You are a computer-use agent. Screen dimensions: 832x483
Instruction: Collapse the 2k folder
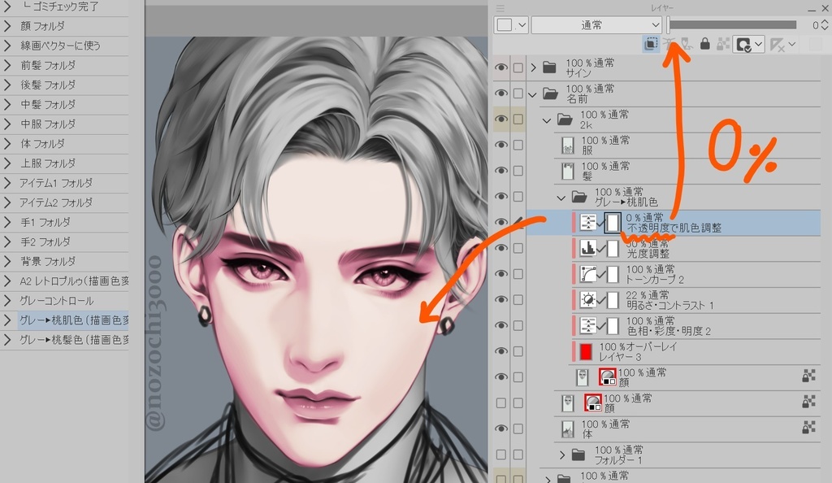[x=547, y=121]
